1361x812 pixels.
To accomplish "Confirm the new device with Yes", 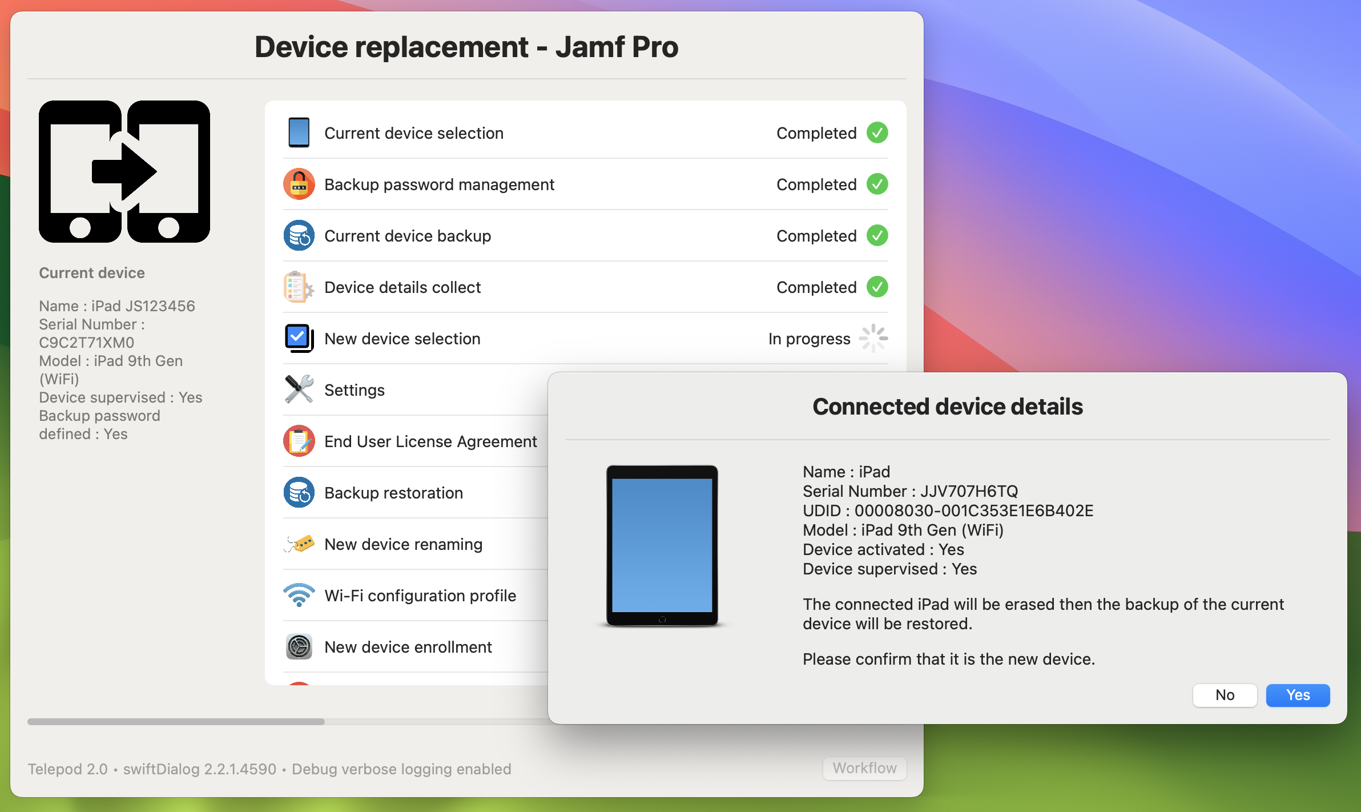I will 1297,695.
